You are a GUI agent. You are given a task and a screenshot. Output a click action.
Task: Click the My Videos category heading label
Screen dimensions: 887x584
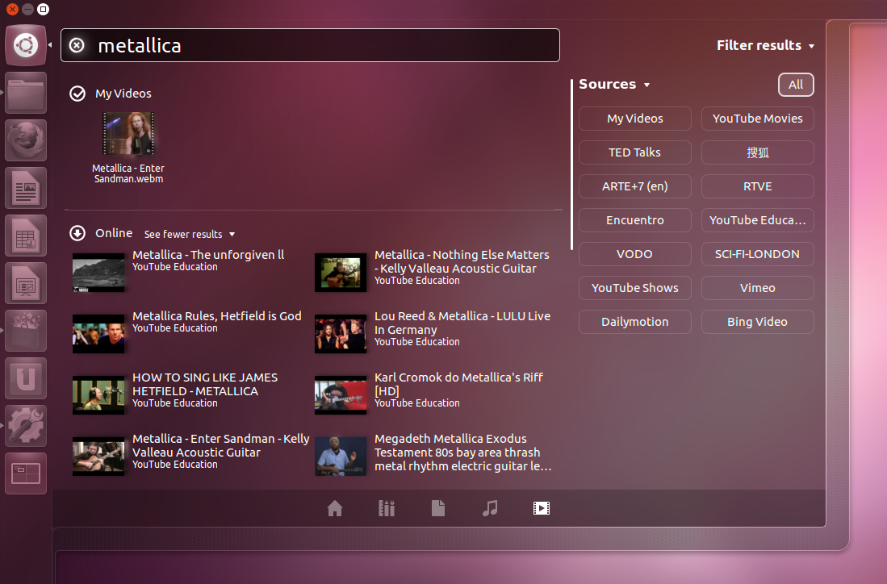[x=123, y=94]
